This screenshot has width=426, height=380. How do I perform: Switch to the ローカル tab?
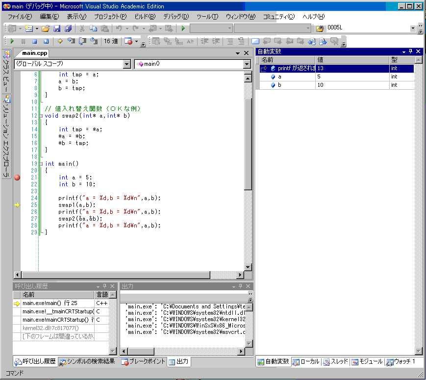(306, 361)
